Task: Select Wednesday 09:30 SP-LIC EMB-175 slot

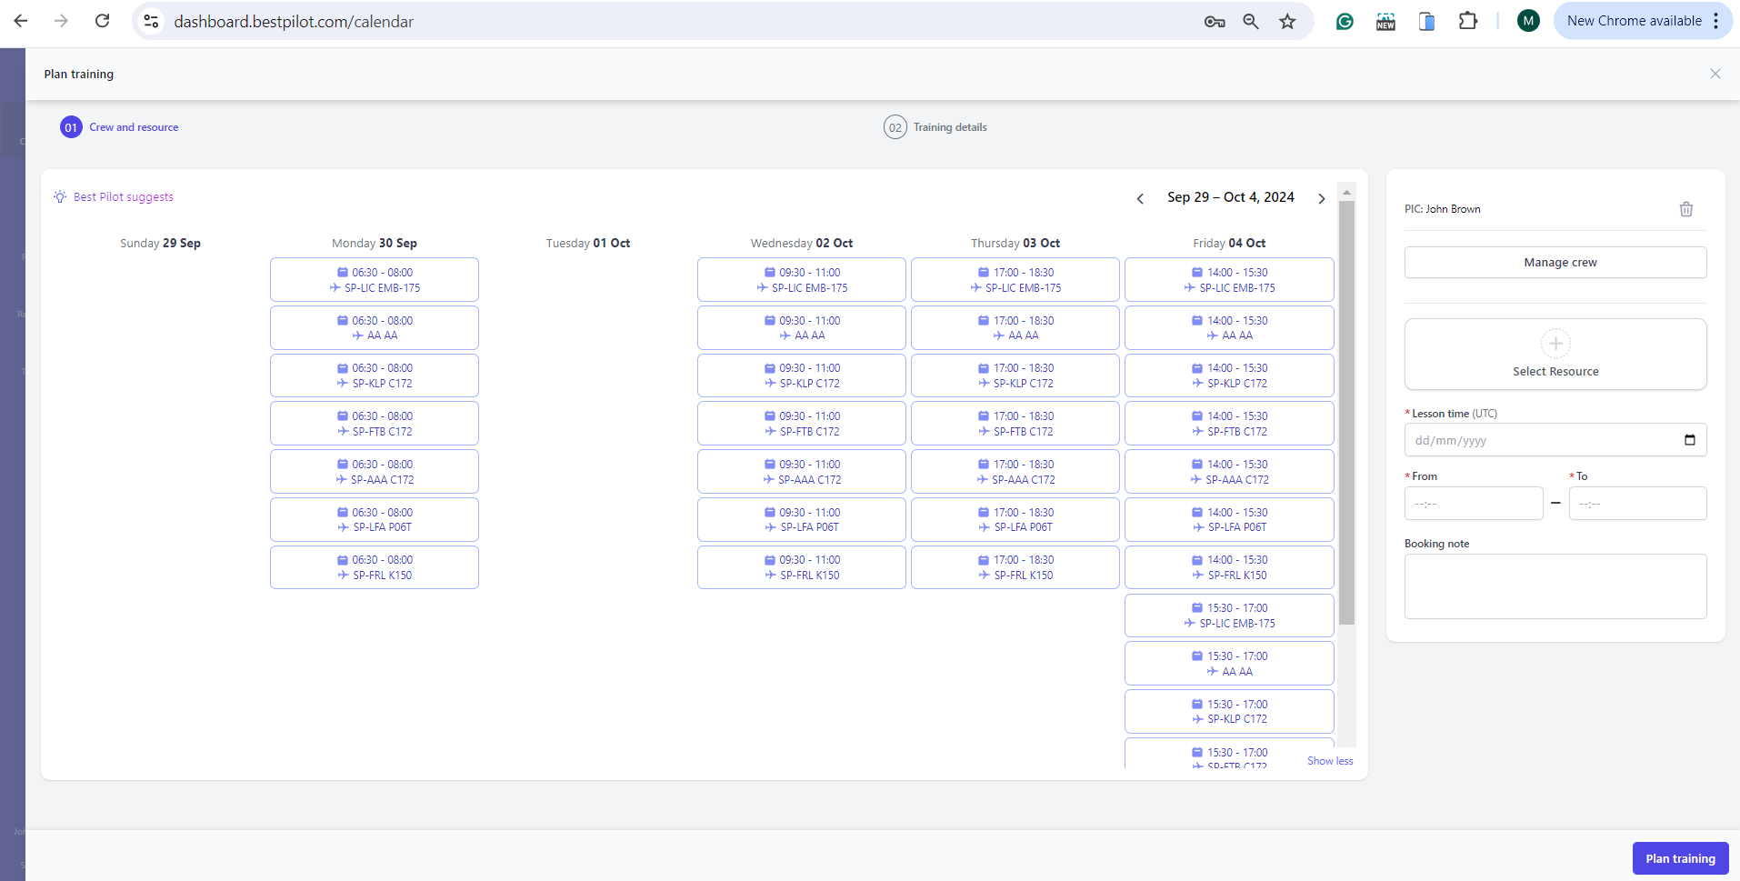Action: (802, 280)
